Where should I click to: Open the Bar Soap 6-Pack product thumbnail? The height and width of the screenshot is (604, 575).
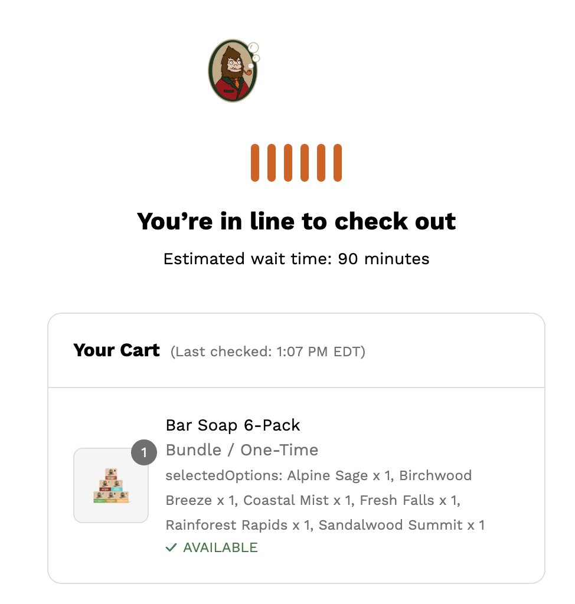pyautogui.click(x=111, y=485)
